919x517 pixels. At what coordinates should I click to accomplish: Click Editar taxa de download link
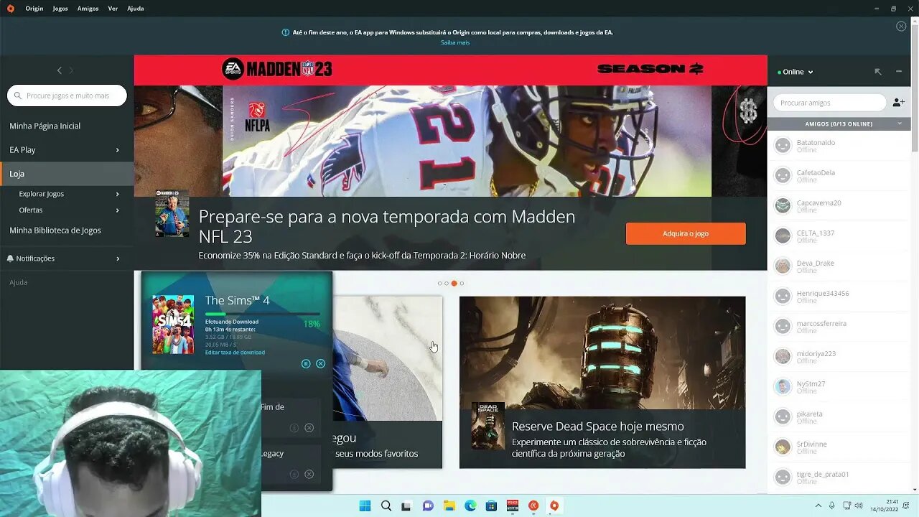pos(235,353)
